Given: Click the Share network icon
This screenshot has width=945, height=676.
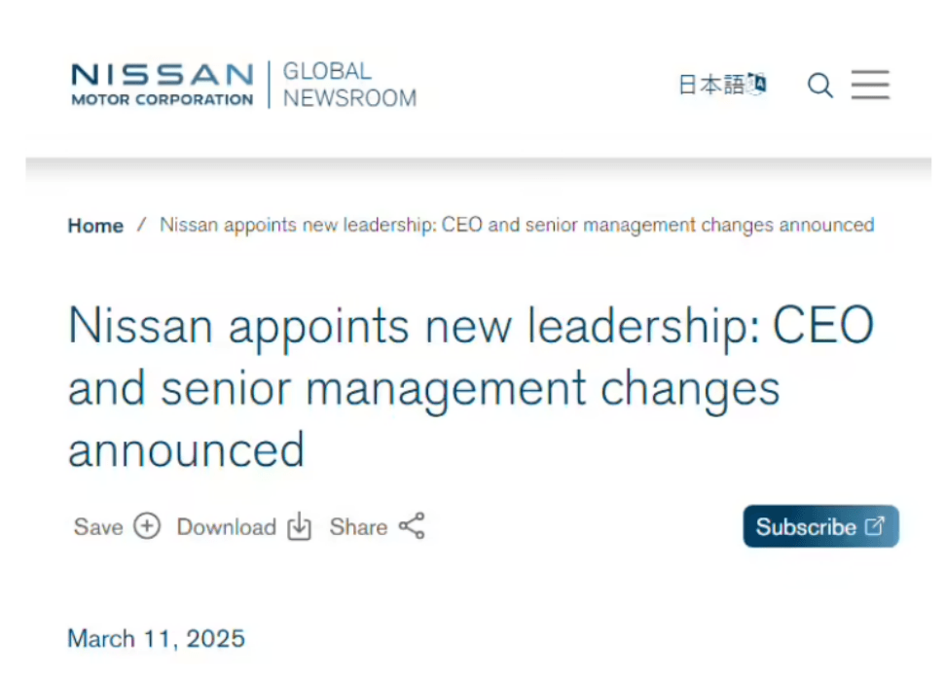Looking at the screenshot, I should (x=412, y=526).
